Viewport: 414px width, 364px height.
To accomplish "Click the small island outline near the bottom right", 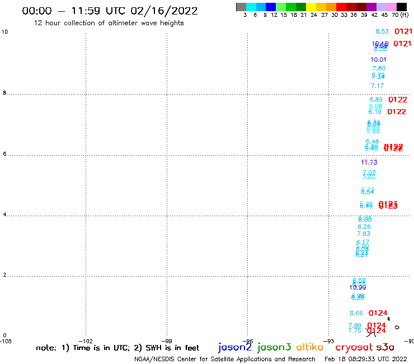I will point(397,327).
